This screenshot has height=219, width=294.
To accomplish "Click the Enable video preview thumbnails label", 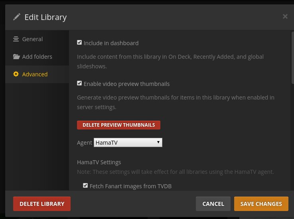I will [x=126, y=84].
